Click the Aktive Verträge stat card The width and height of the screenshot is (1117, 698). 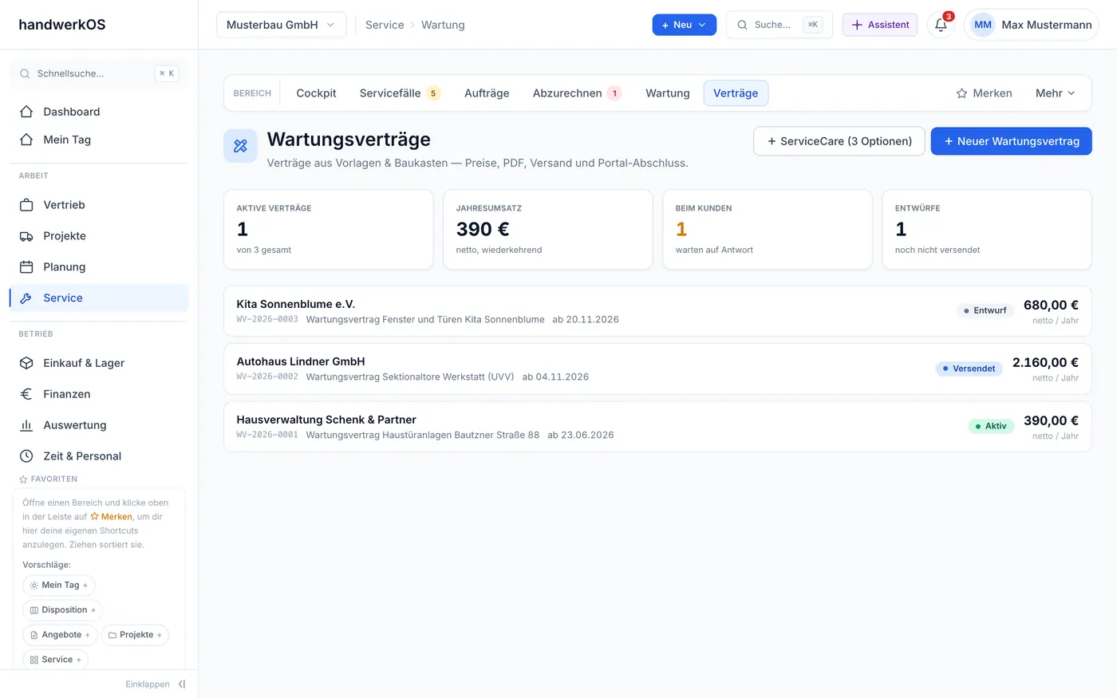[329, 230]
